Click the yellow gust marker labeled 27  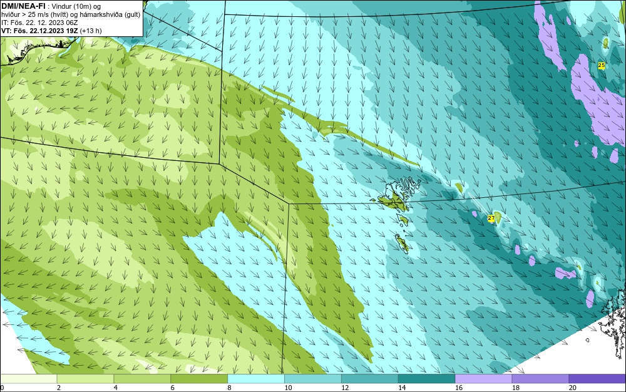[x=491, y=219]
